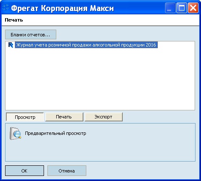The image size is (201, 181).
Task: Minimize the Фрегат Корпорация Макси window
Action: click(x=170, y=8)
